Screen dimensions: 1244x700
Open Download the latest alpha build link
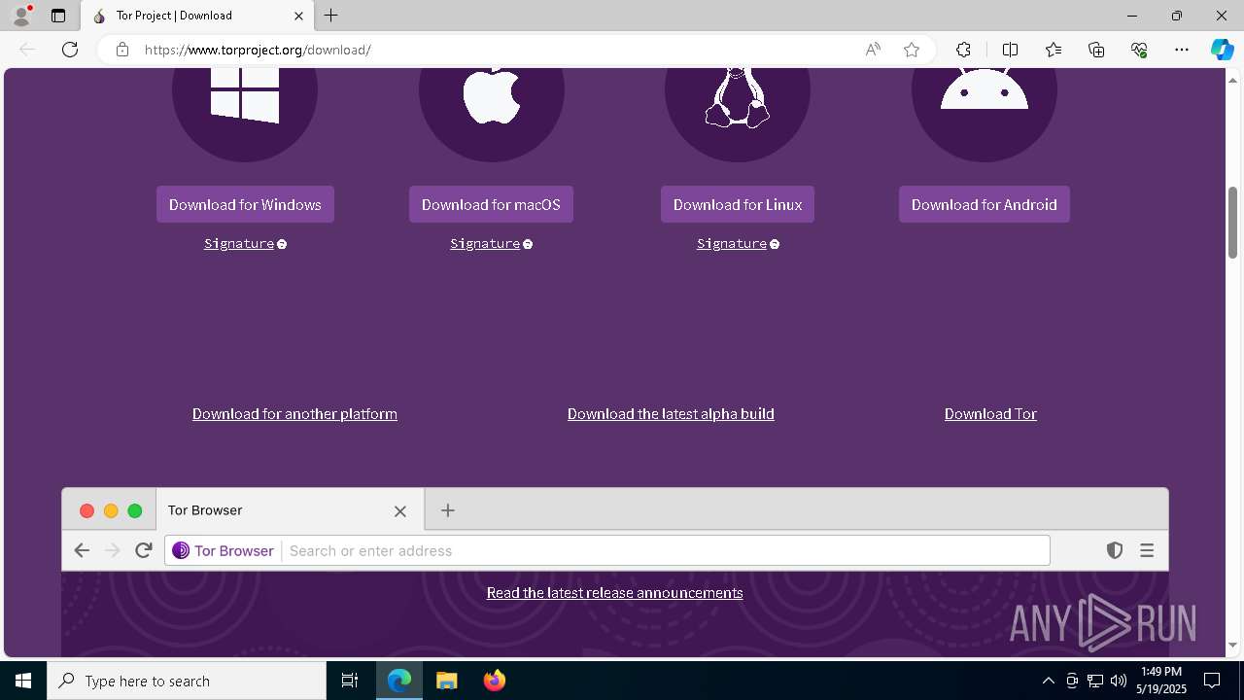click(671, 414)
